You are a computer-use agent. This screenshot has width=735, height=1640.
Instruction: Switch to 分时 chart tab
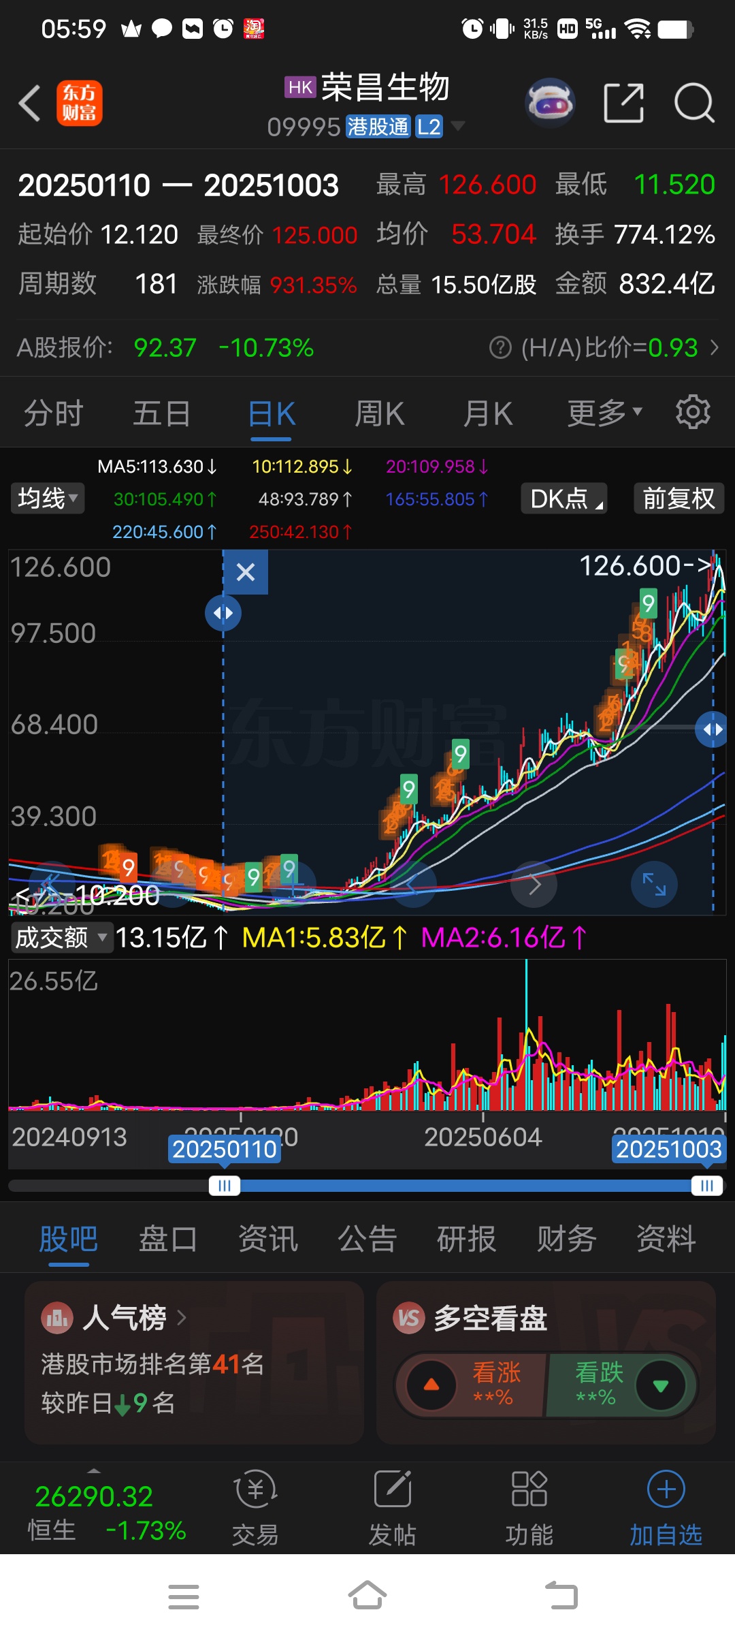coord(54,413)
